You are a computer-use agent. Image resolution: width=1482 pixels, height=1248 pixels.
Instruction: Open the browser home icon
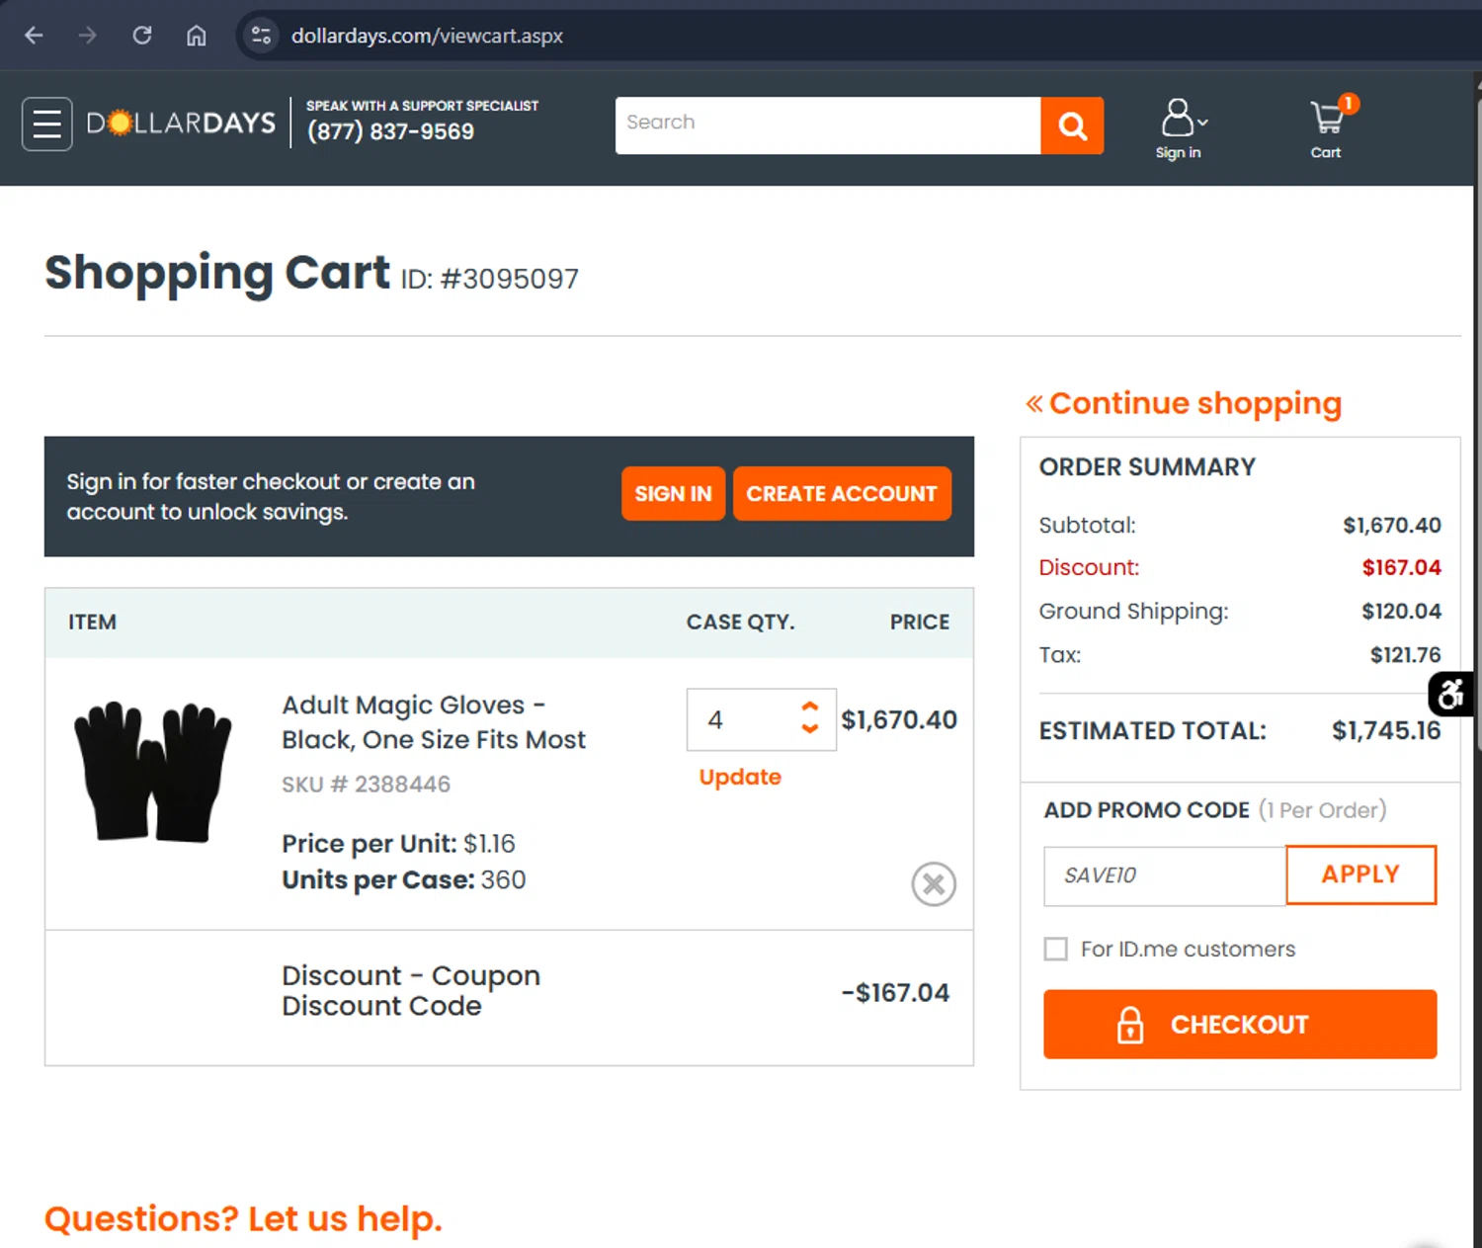(197, 36)
